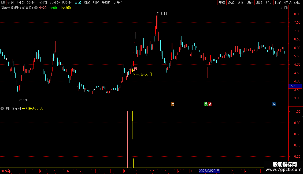
Task: Click the 一刀开天门 signal annotation
Action: 143,74
